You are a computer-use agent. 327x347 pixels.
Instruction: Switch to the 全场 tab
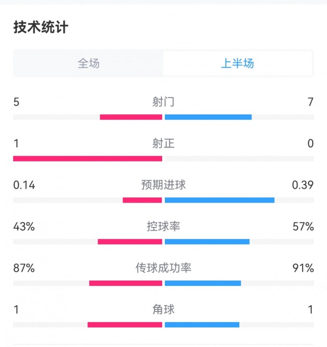89,64
